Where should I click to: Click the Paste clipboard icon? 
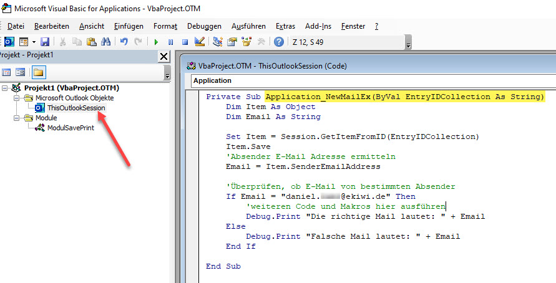click(x=92, y=42)
